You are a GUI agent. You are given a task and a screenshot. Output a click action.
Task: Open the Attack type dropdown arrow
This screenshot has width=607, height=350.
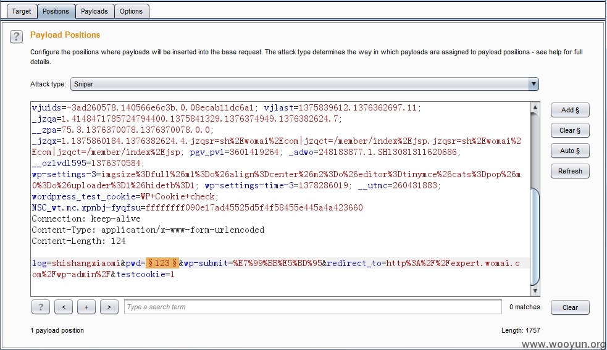click(534, 84)
